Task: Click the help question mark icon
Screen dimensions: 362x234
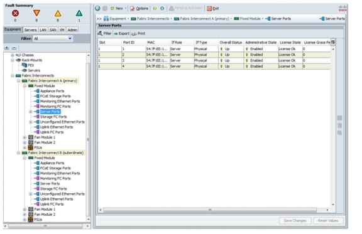Action: [x=155, y=8]
